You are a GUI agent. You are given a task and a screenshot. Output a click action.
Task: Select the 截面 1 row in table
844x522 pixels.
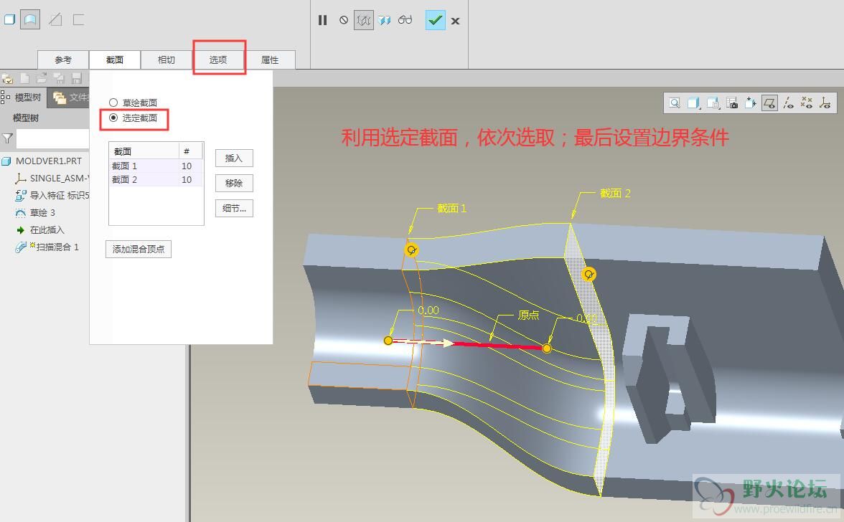pos(156,166)
